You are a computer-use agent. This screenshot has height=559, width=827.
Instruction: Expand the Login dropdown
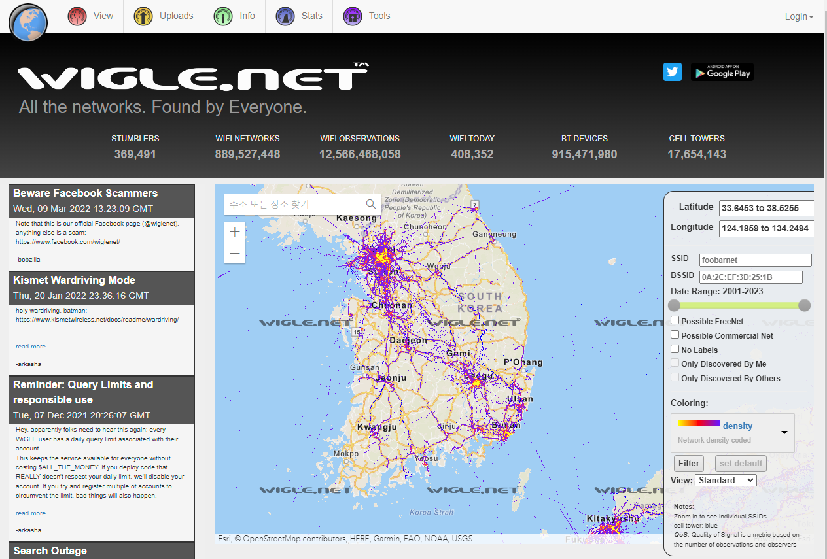pyautogui.click(x=799, y=16)
